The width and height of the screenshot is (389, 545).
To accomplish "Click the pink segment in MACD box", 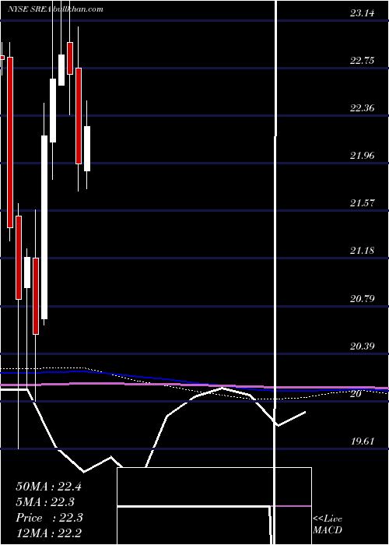I will pyautogui.click(x=291, y=506).
